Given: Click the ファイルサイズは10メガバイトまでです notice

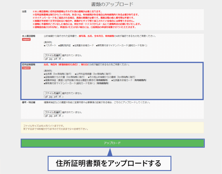Looking at the screenshot, I should point(44,126).
